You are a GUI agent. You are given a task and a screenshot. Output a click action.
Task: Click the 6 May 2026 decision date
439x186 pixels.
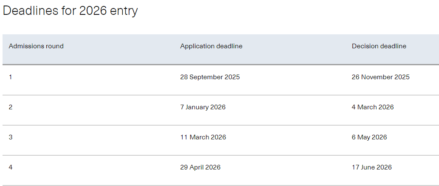[369, 137]
